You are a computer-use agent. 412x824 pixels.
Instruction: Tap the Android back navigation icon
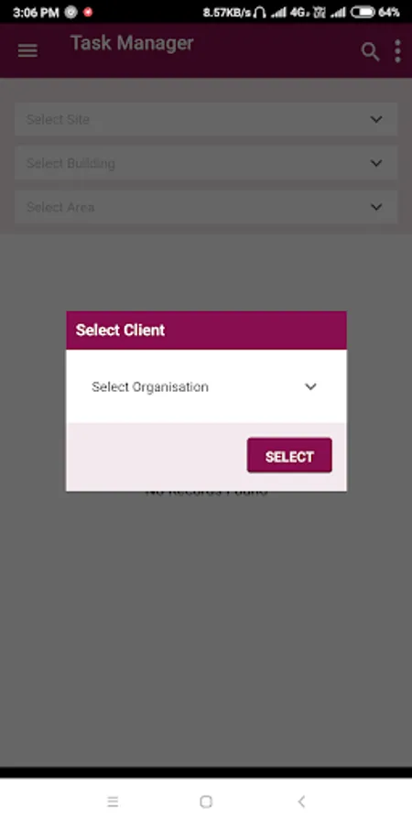301,801
